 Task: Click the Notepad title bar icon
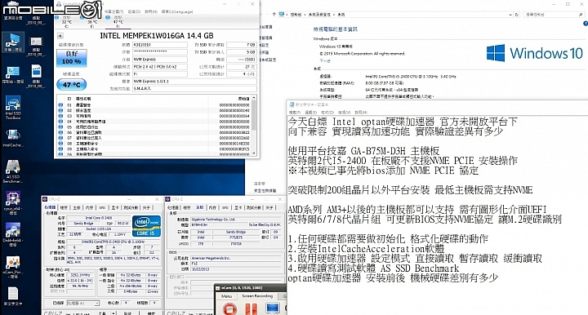(292, 104)
